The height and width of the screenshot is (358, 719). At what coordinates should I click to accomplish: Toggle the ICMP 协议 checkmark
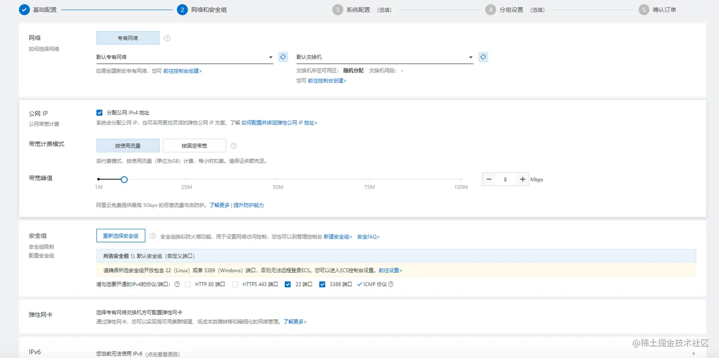click(359, 284)
